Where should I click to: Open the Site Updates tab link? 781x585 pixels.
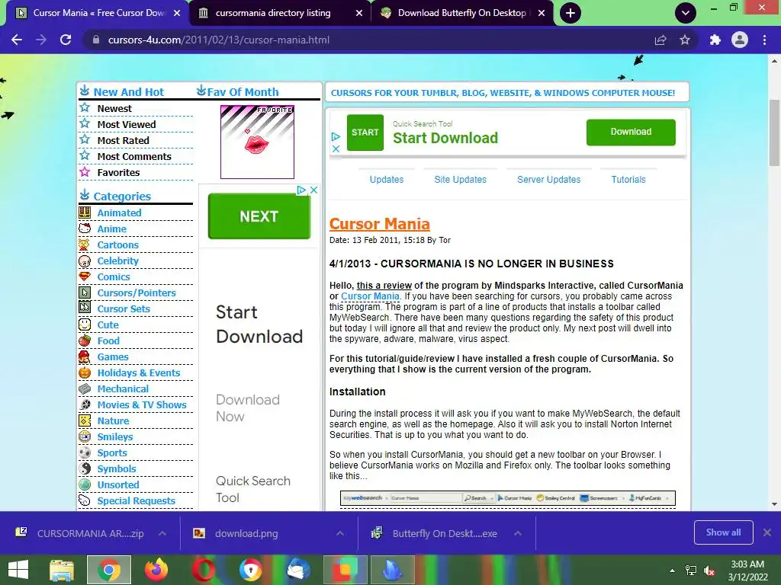click(x=460, y=179)
